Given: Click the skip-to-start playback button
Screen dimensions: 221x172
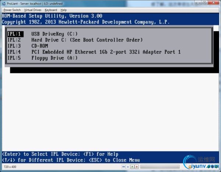Looking at the screenshot, I should coord(123,167).
